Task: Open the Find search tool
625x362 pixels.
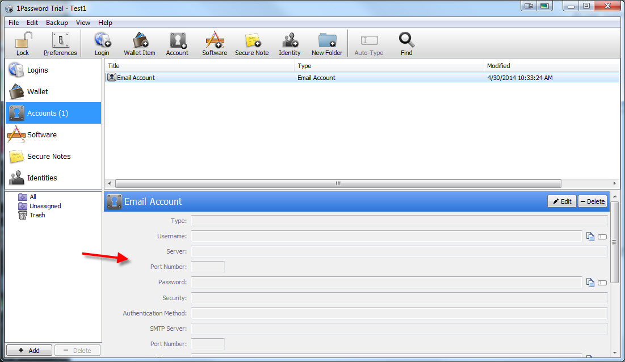Action: (x=406, y=44)
